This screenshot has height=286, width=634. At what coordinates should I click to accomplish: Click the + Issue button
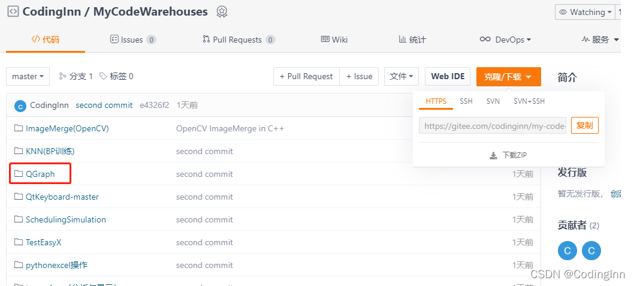click(359, 76)
